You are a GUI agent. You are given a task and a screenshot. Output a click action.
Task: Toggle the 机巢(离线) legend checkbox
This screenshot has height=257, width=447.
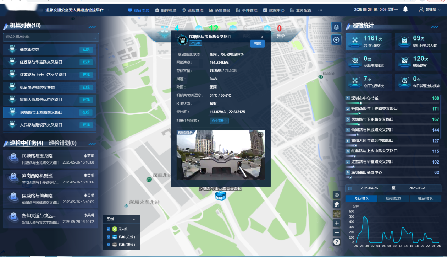[109, 245]
